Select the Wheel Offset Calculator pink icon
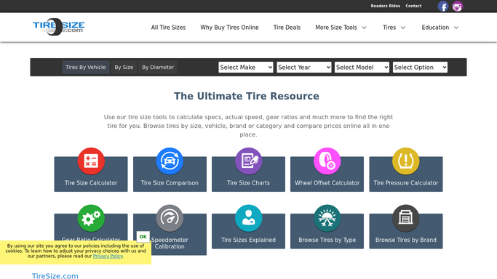 327,161
